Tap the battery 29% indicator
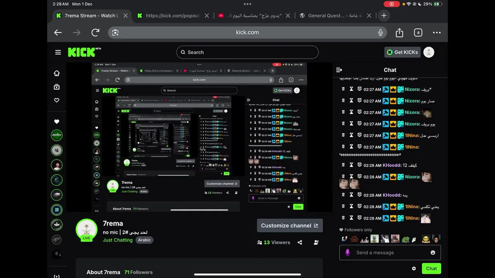495x278 pixels. 432,4
